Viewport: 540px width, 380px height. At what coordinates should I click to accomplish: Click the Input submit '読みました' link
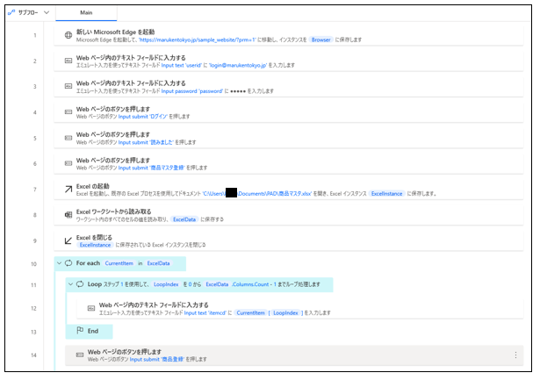point(146,142)
